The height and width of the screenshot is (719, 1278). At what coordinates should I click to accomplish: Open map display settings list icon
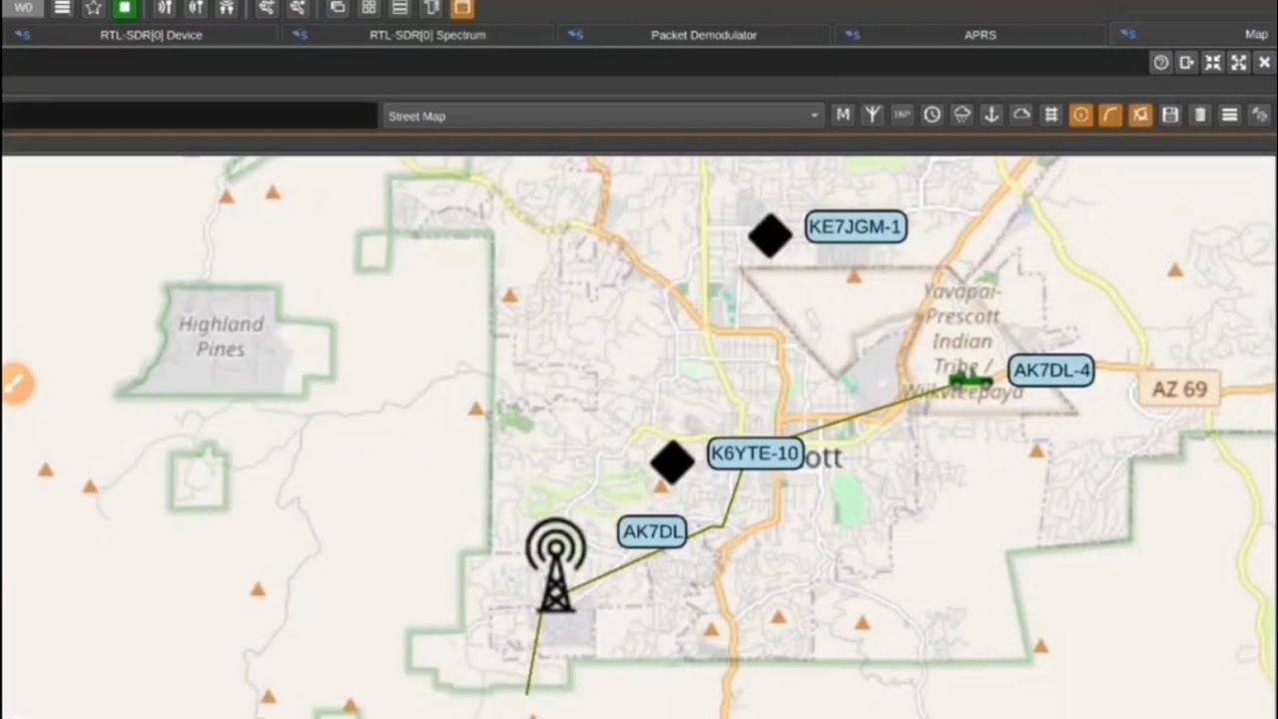point(1230,115)
